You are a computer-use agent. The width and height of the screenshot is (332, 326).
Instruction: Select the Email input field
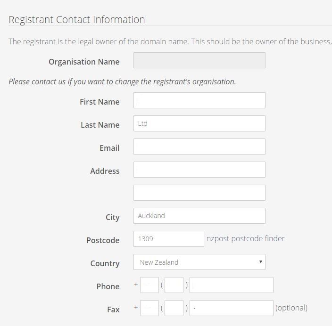[199, 147]
